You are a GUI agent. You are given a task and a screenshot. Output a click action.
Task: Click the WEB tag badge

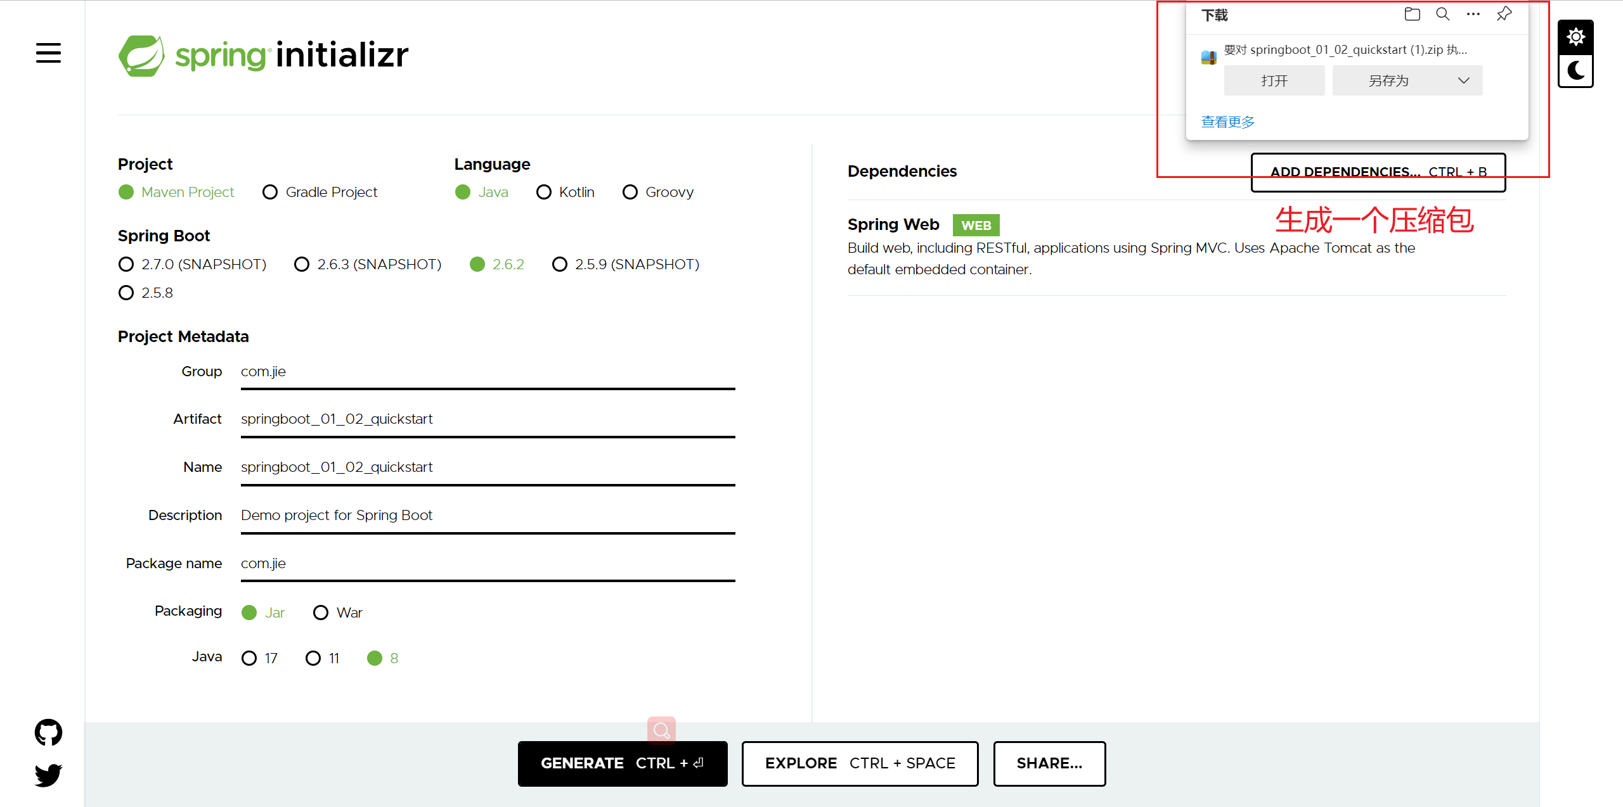tap(976, 226)
